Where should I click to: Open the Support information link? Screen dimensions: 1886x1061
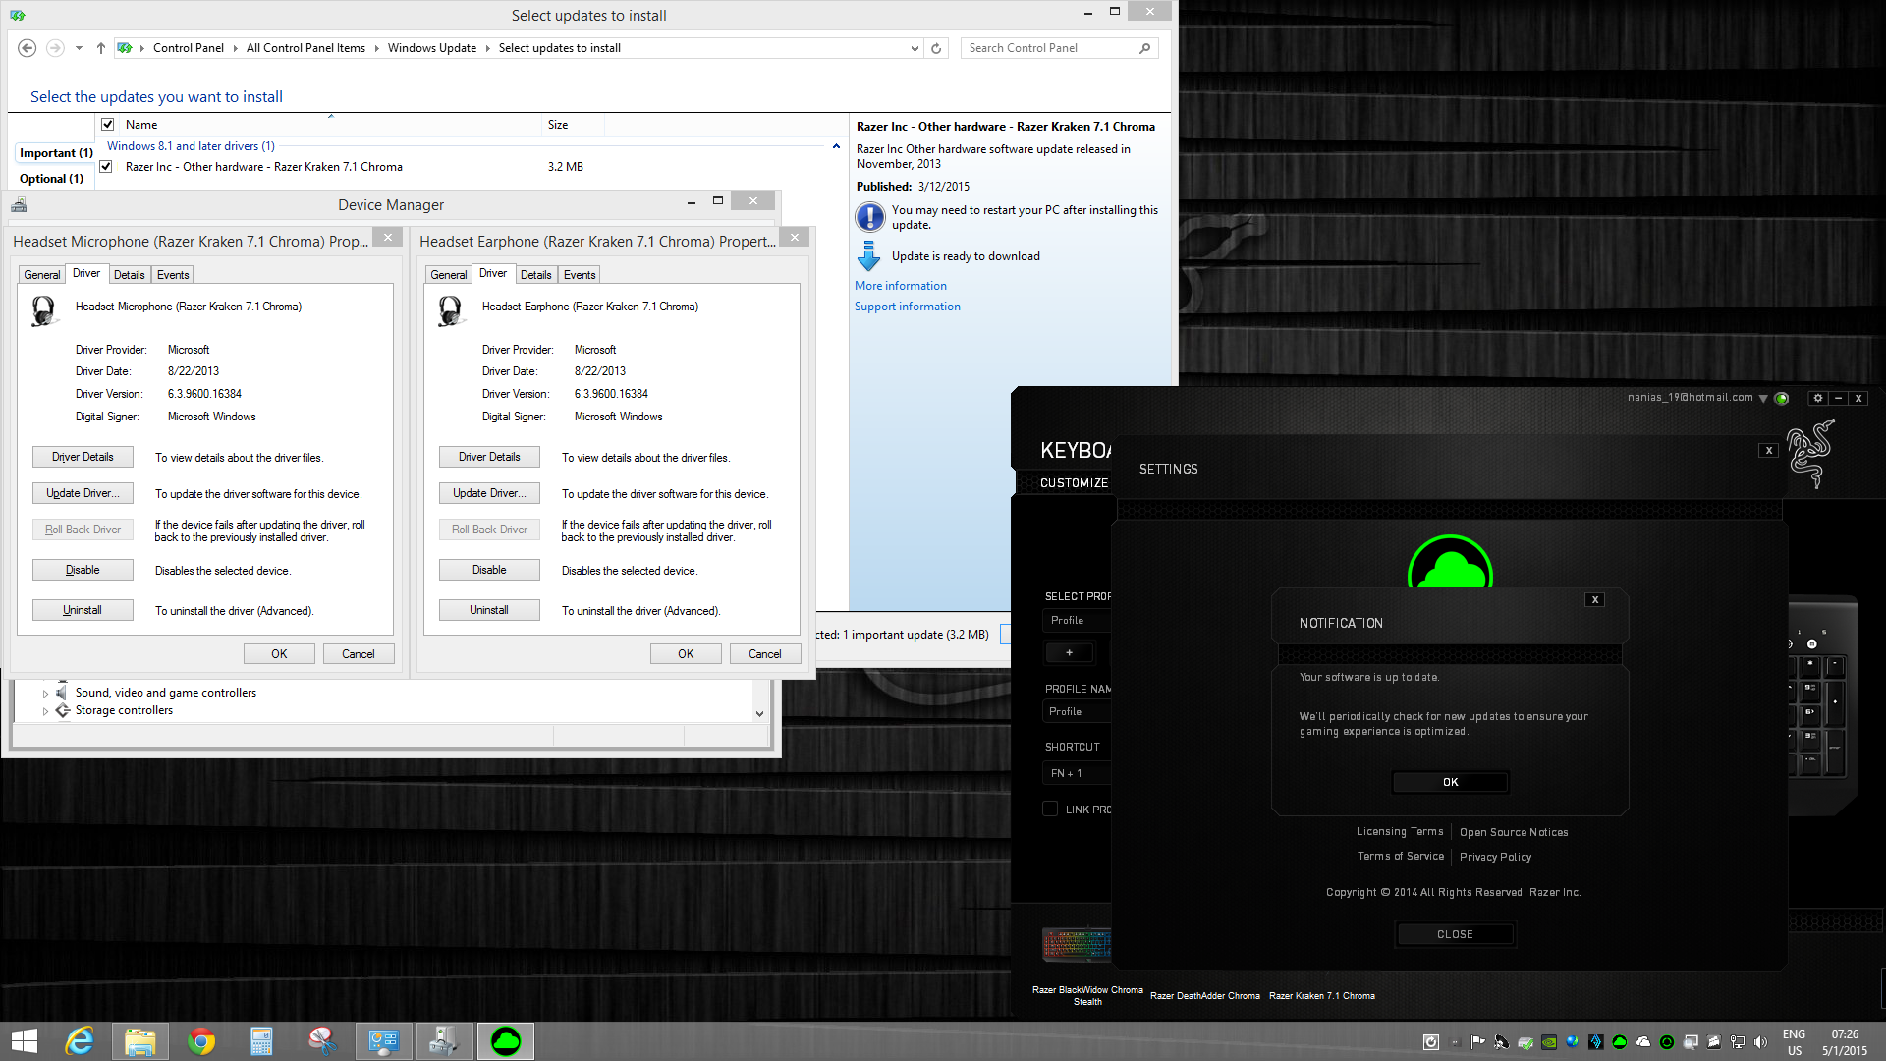click(x=908, y=307)
